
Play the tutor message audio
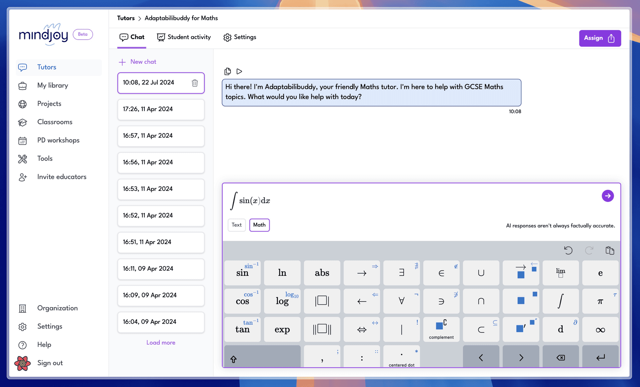click(239, 71)
